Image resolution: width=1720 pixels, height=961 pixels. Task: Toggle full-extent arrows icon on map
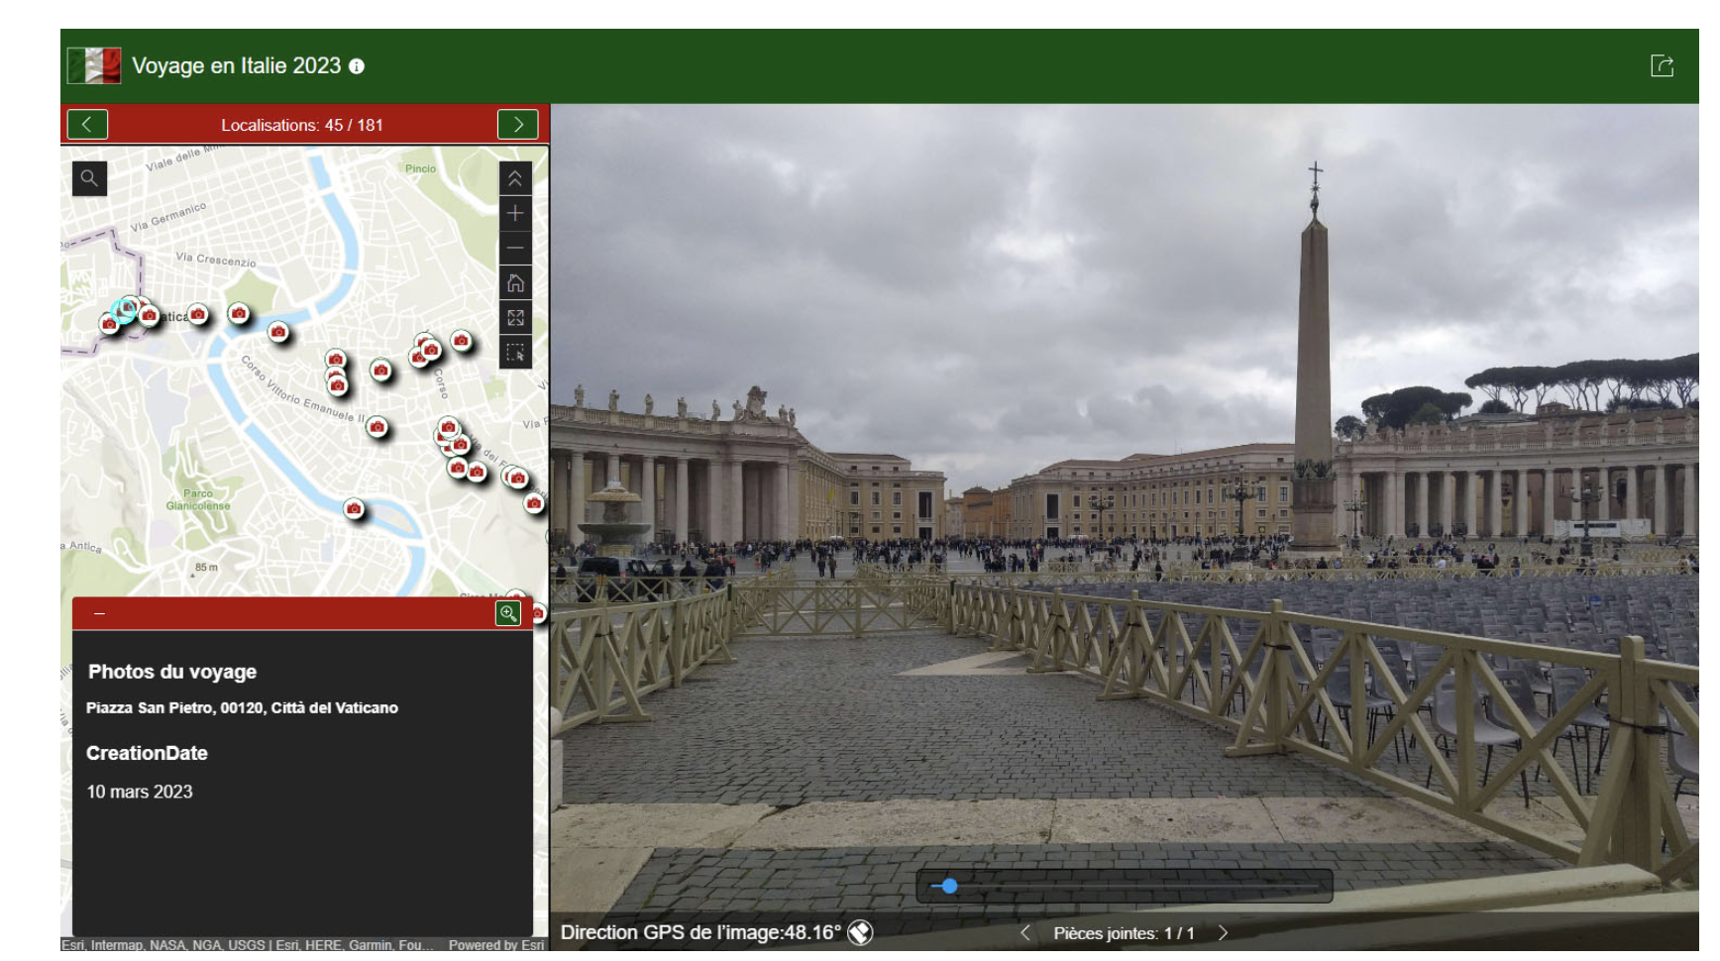(x=515, y=318)
